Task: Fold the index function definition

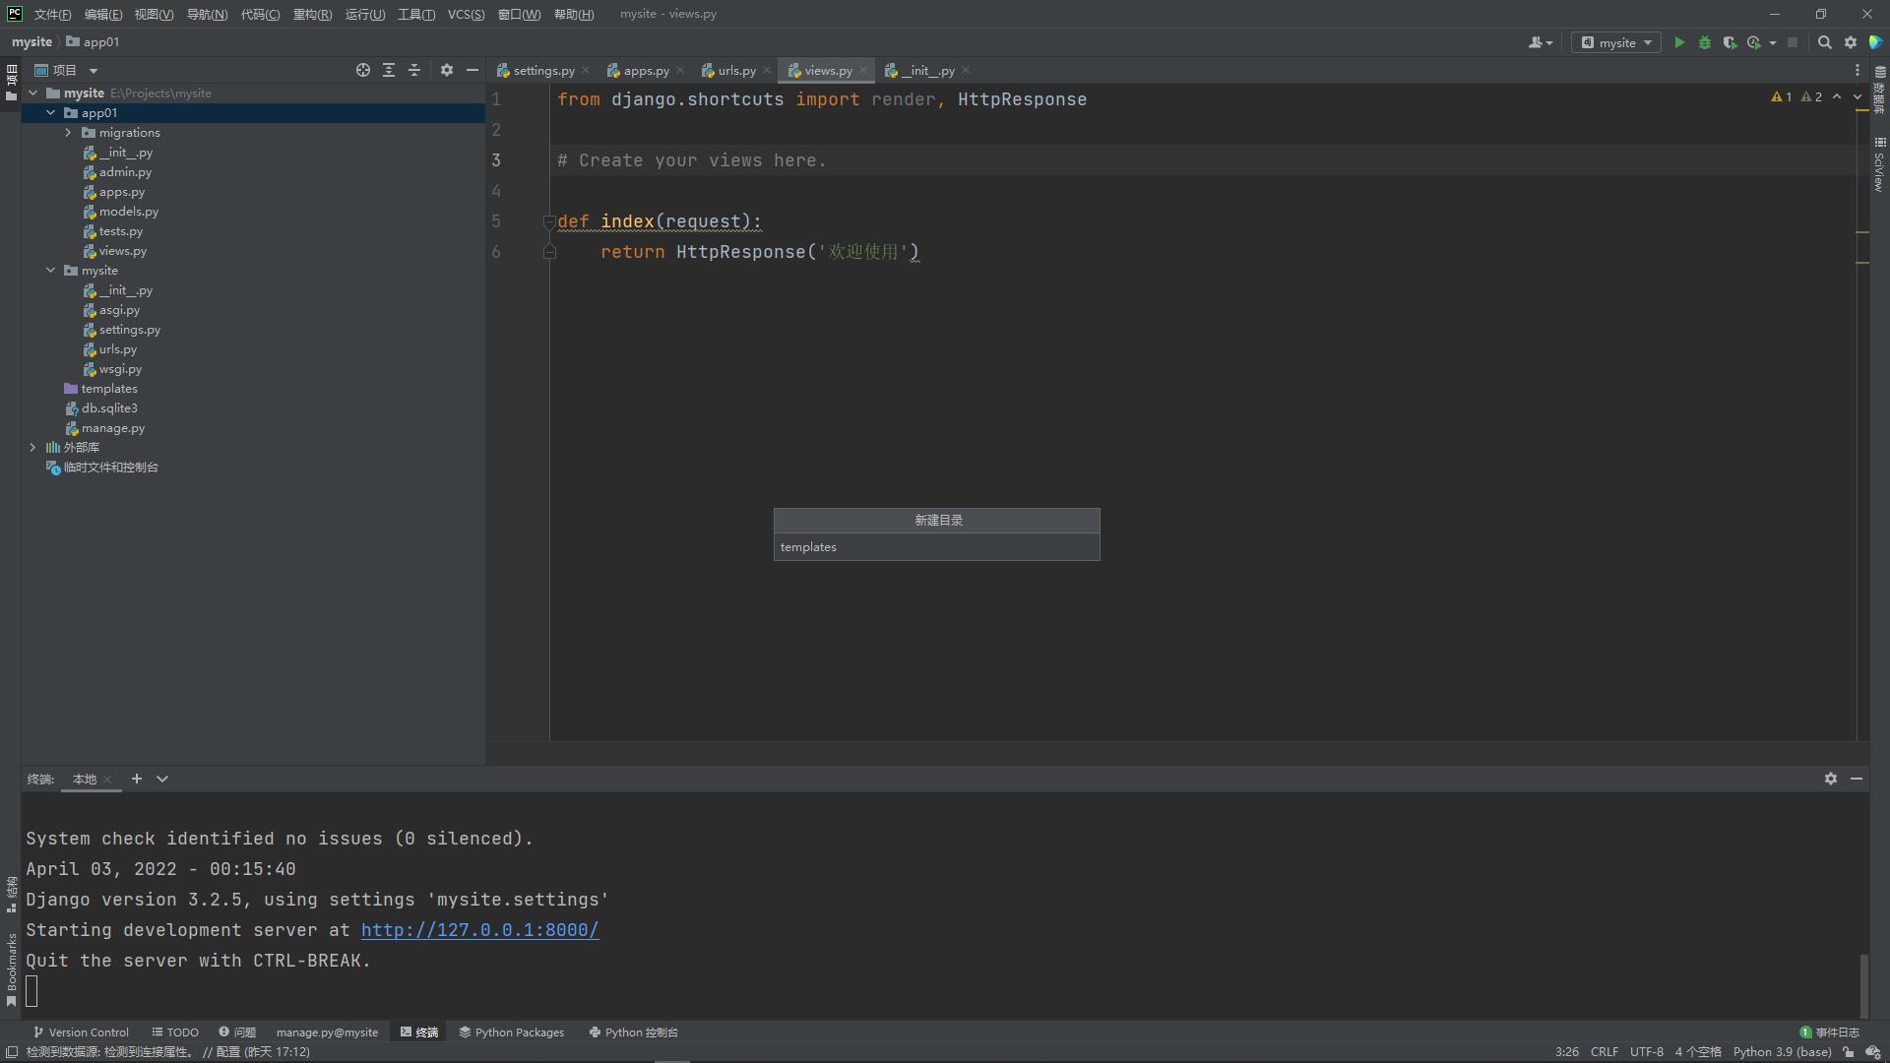Action: click(x=549, y=221)
